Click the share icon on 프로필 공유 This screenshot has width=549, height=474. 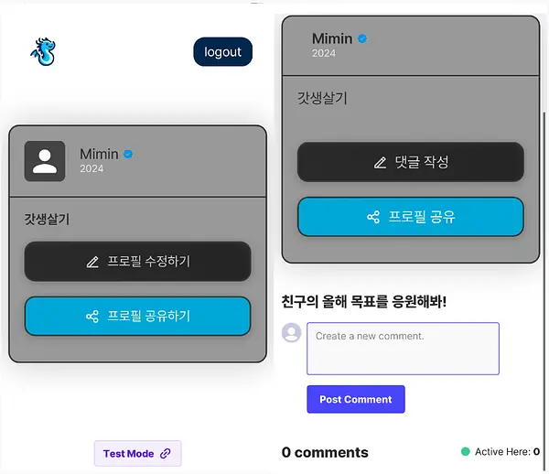click(x=373, y=217)
